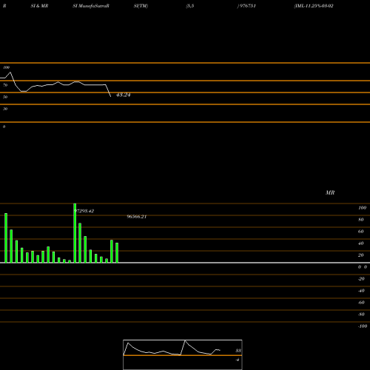This screenshot has height=370, width=370.
Task: Click the 43.24 RSI value label
Action: pyautogui.click(x=123, y=95)
